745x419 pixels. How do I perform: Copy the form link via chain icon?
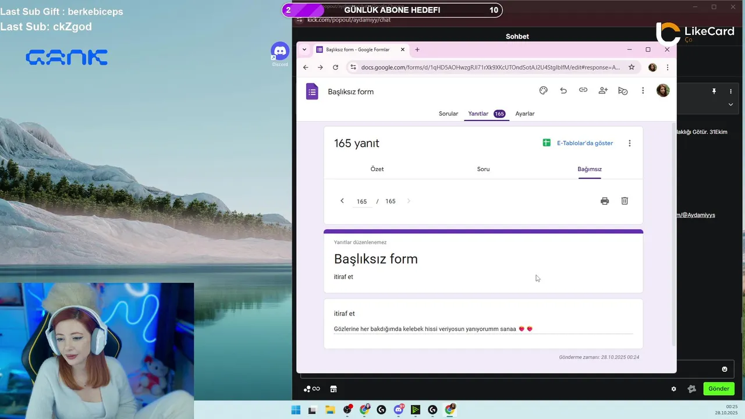583,90
